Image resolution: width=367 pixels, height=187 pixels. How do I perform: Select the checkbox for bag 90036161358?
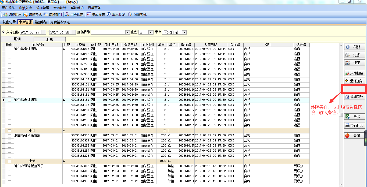(x=9, y=136)
